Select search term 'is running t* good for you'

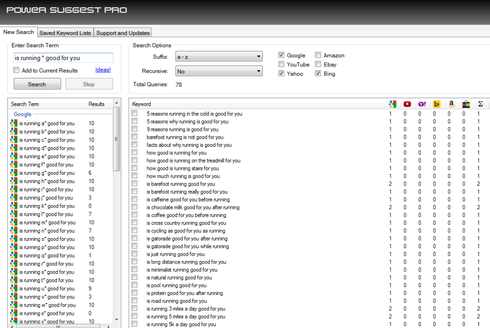tap(46, 280)
